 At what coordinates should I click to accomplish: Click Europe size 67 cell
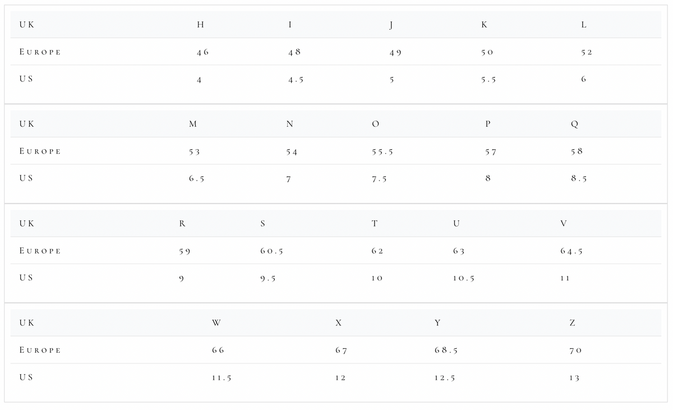[341, 350]
